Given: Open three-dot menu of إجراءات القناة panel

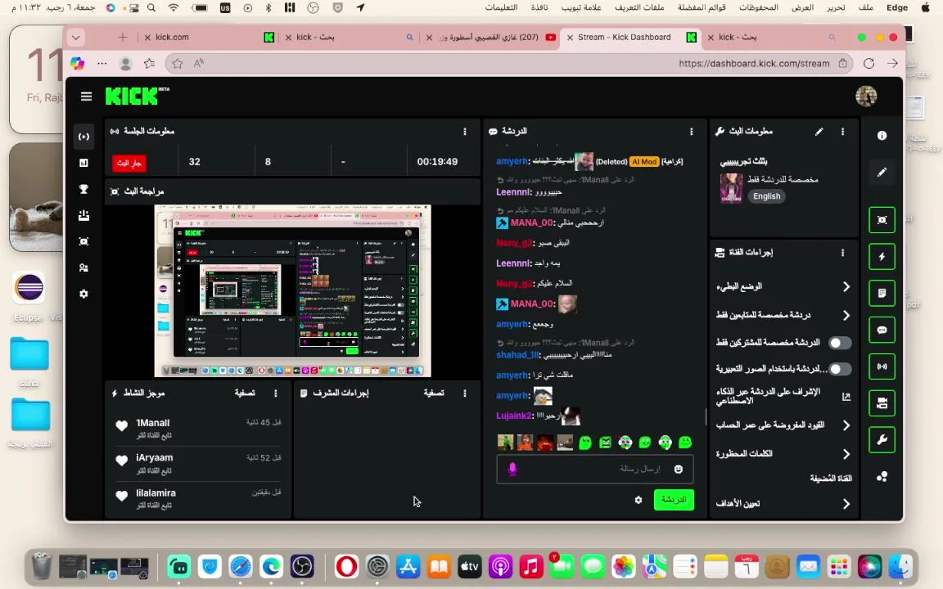Looking at the screenshot, I should [842, 253].
